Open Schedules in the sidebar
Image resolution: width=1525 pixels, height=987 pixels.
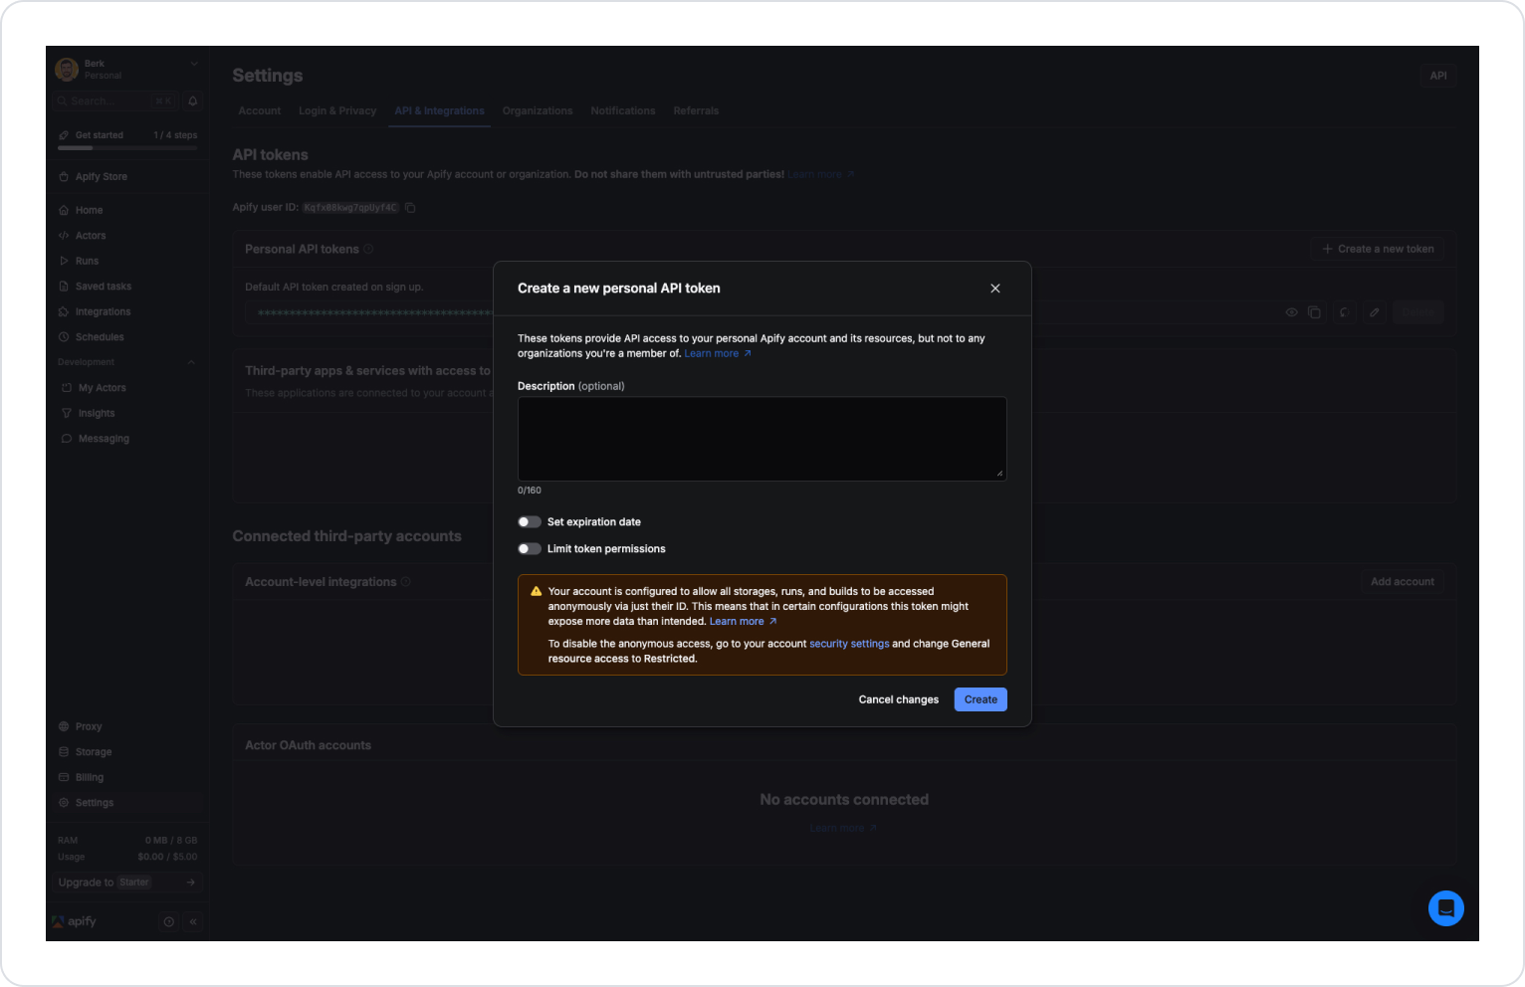pyautogui.click(x=100, y=337)
